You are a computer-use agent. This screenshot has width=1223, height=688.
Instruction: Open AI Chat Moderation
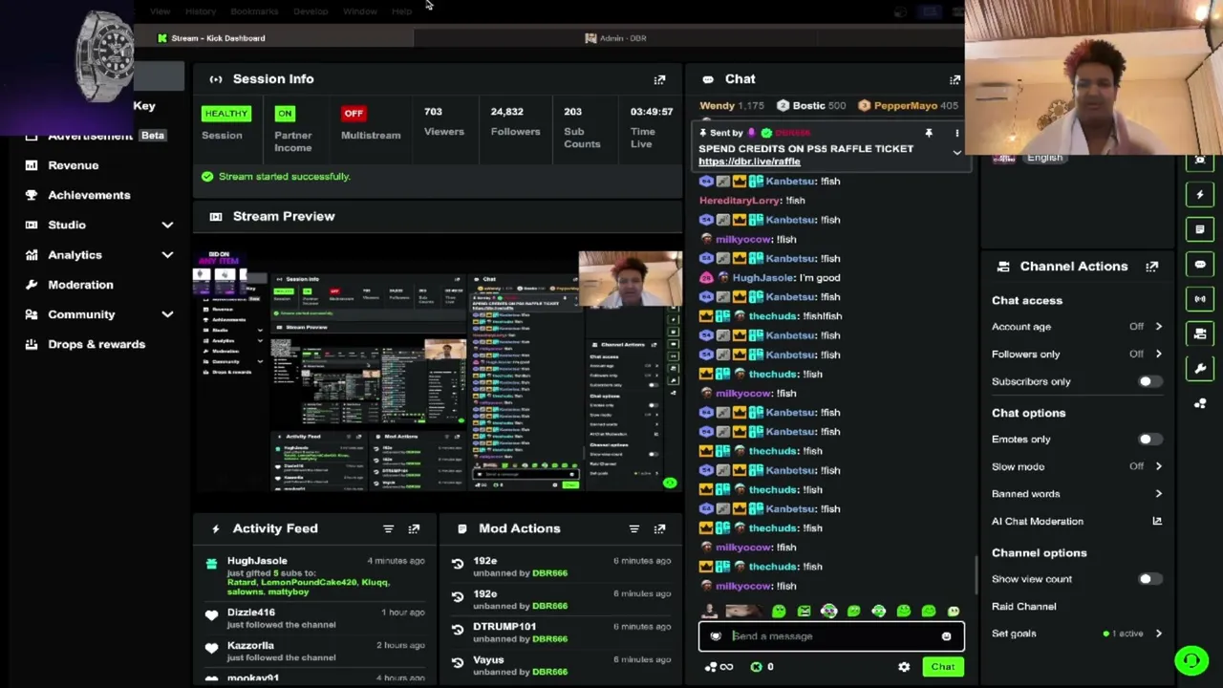[x=1038, y=522]
